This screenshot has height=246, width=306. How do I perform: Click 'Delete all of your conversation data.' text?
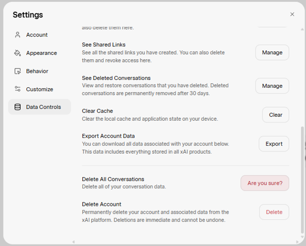(124, 187)
